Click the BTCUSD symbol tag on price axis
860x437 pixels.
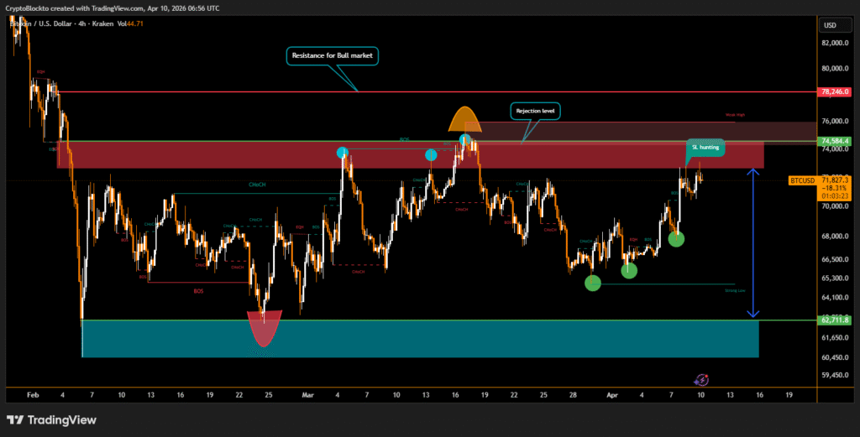tap(802, 180)
